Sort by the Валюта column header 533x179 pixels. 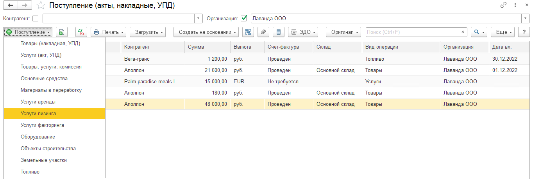click(x=247, y=47)
